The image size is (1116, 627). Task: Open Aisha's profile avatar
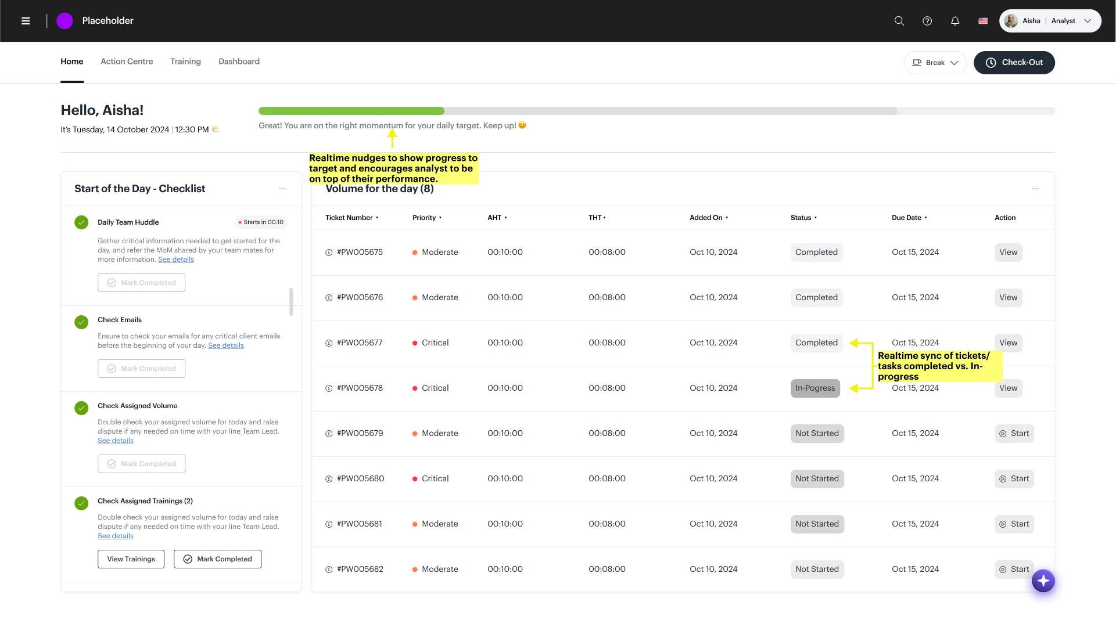pos(1011,21)
